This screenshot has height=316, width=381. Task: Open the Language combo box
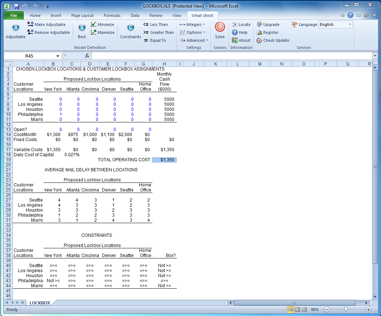pyautogui.click(x=336, y=24)
